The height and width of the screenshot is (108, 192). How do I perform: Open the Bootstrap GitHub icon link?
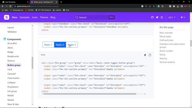152,17
